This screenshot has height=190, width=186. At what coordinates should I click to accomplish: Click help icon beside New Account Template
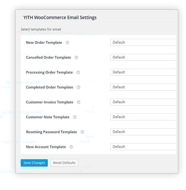coord(71,147)
